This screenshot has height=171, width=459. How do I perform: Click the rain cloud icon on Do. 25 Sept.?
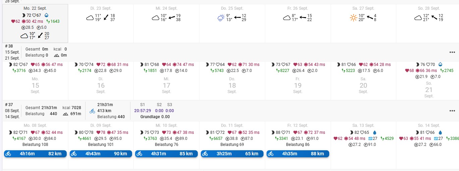tap(221, 18)
